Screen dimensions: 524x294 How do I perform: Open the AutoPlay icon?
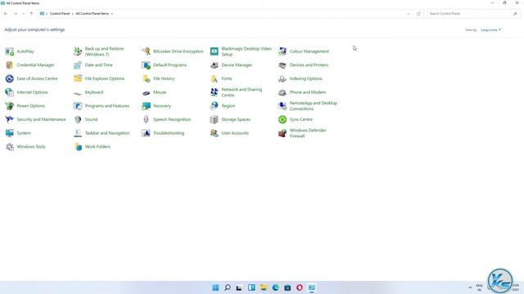pos(10,51)
